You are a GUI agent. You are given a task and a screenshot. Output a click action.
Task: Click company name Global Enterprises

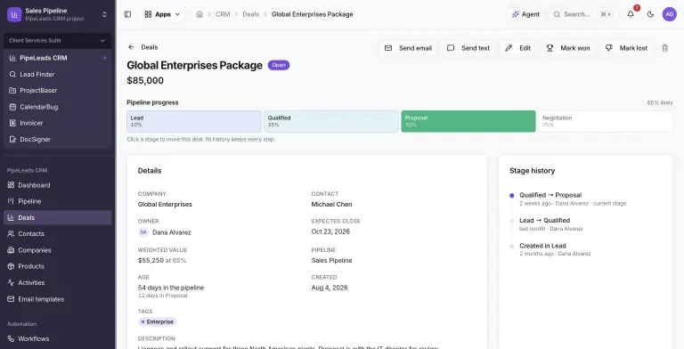point(165,204)
